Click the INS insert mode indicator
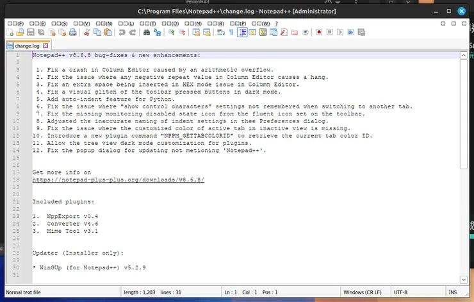Screen dimensions: 474x302 pyautogui.click(x=452, y=292)
